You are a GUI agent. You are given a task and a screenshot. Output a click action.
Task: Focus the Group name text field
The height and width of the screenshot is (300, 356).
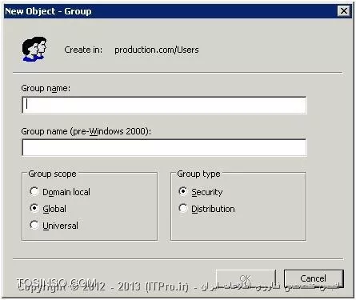164,105
